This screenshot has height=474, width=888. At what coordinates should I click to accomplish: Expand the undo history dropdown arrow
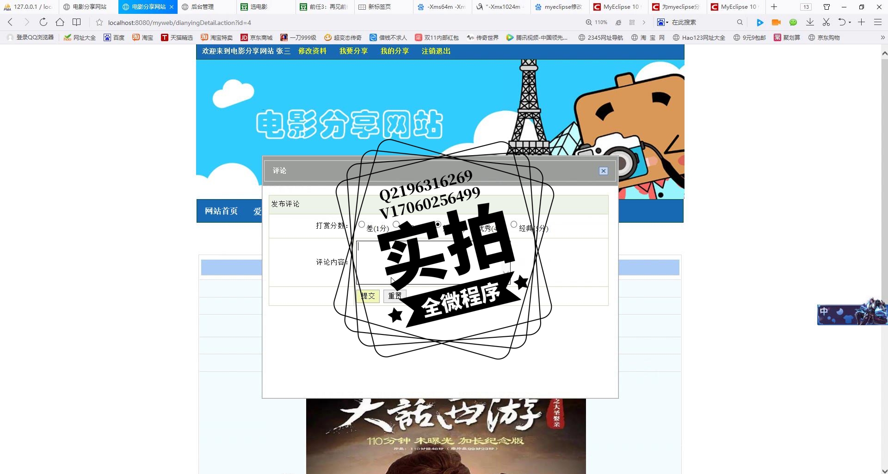coord(850,23)
